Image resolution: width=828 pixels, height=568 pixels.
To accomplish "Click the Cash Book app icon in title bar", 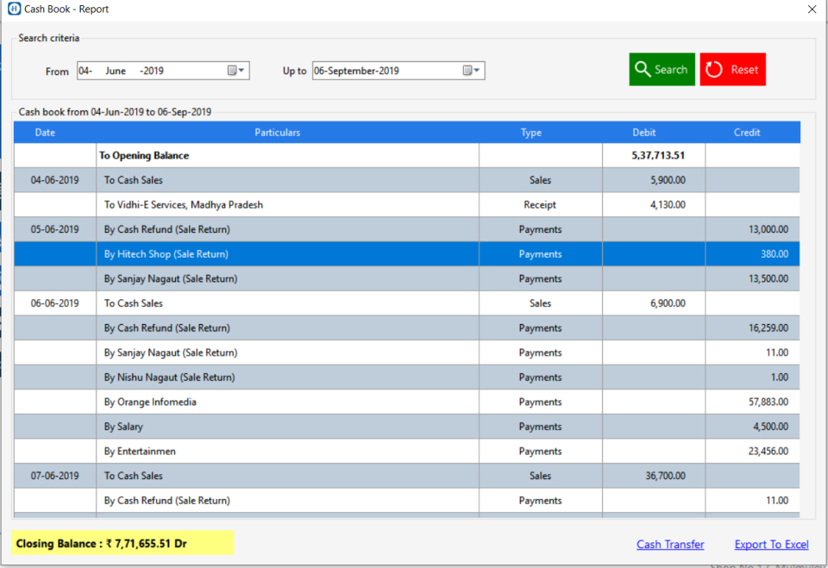I will pos(12,9).
